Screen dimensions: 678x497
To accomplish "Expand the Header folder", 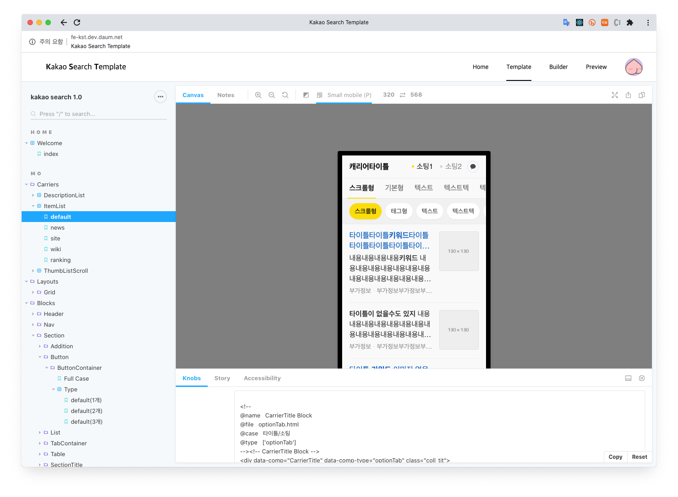I will 33,314.
